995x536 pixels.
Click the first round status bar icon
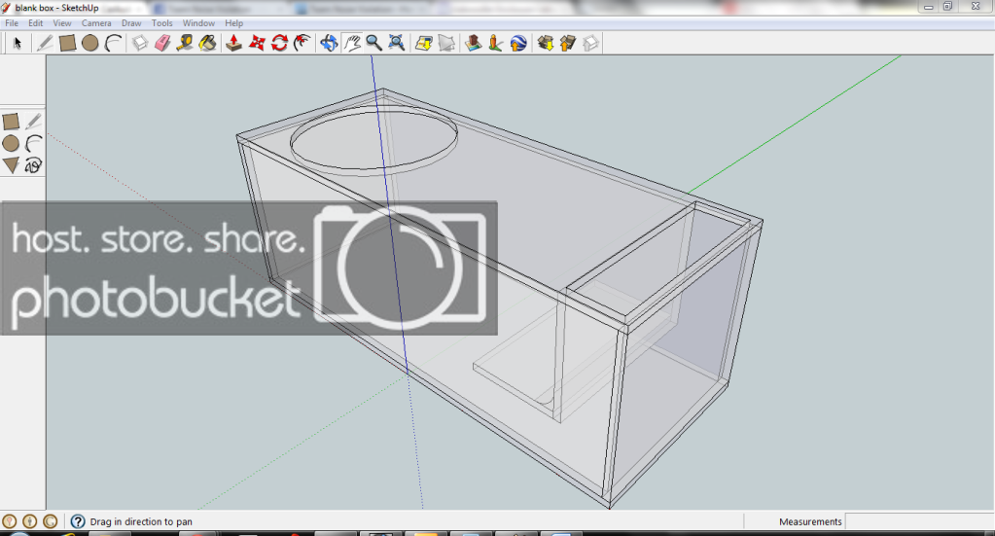(9, 521)
